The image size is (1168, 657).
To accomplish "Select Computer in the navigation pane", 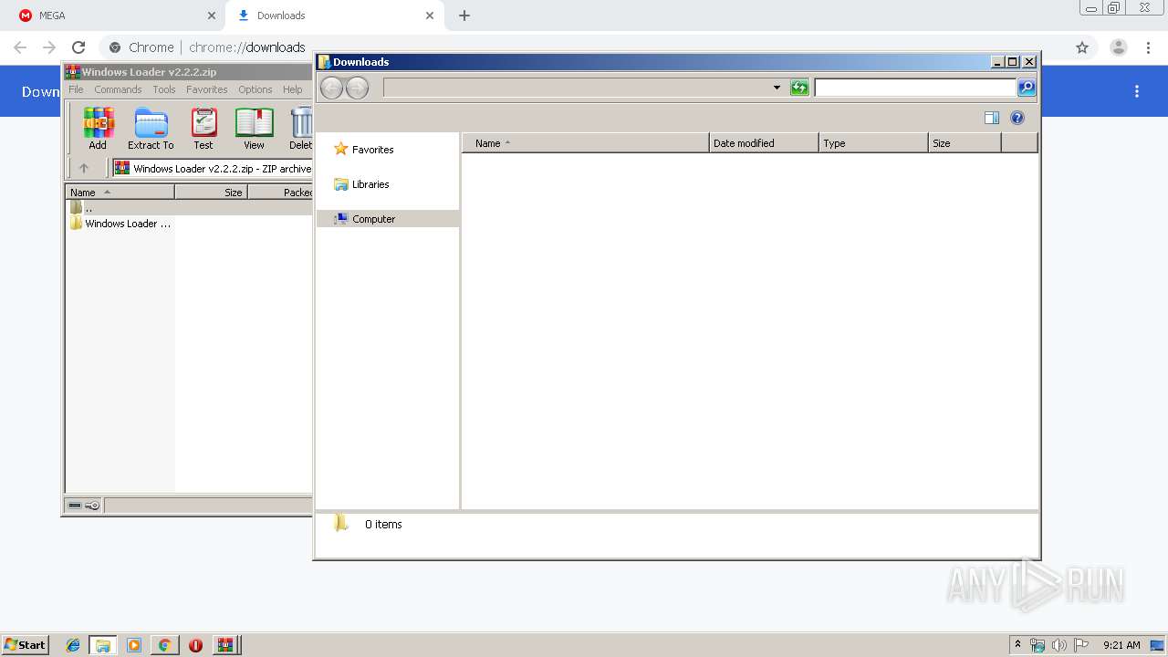I will (x=388, y=219).
